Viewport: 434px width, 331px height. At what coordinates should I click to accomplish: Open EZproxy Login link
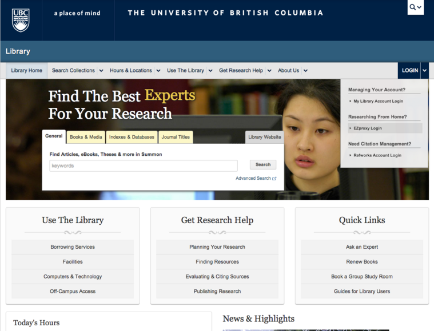coord(368,128)
